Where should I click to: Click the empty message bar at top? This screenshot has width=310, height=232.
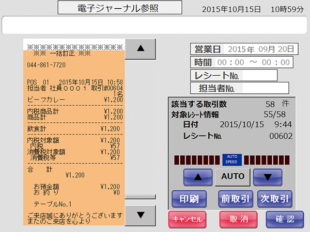[x=154, y=25]
